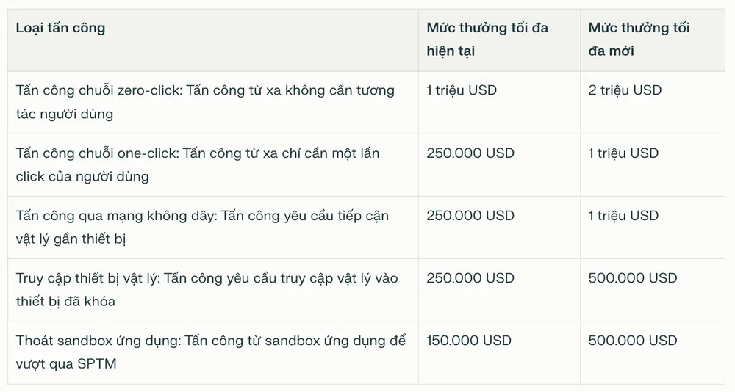Click the text 'tác người dùng' in first row
Screen dimensions: 735x392
[65, 115]
